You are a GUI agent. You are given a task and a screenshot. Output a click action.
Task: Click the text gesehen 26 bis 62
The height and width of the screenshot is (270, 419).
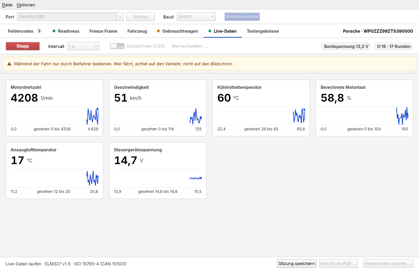tap(261, 129)
